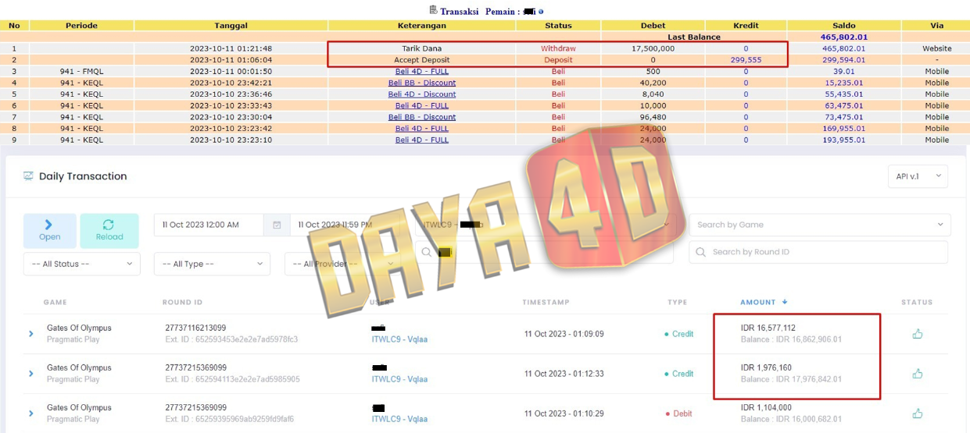
Task: Open the Beli BB - Discount link in row 4
Action: (422, 83)
